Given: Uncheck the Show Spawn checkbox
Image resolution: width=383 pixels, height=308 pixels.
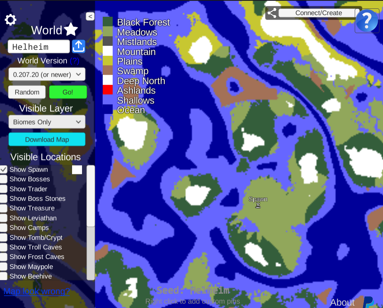Looking at the screenshot, I should 4,170.
